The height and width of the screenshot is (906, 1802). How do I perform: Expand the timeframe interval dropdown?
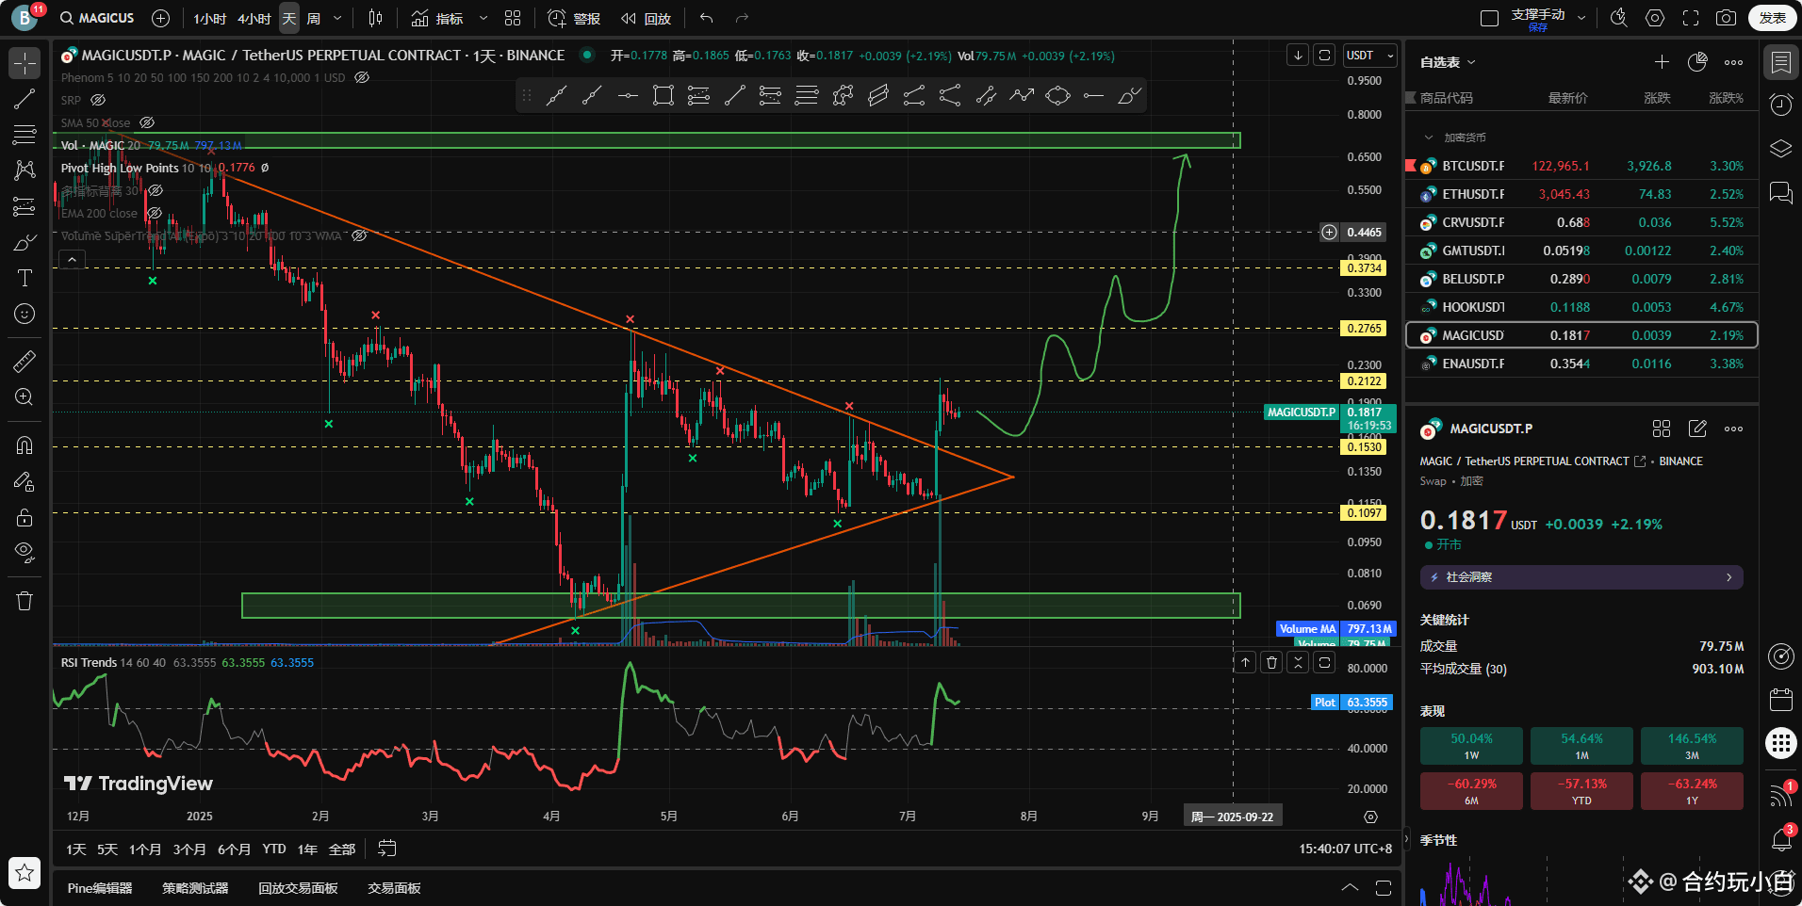pos(337,18)
